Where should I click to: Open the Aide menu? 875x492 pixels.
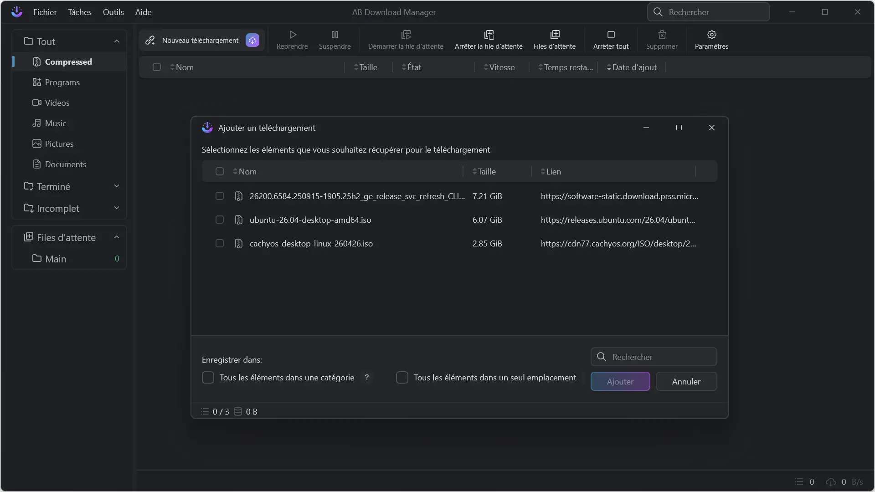144,12
